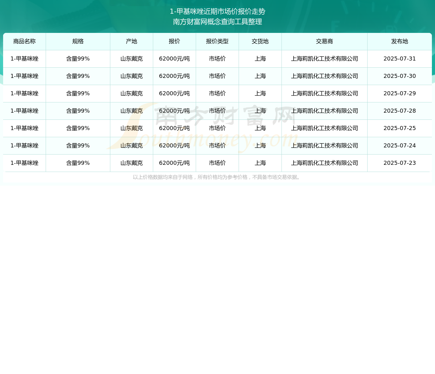The image size is (435, 374).
Task: Click the 报价 column header
Action: (x=174, y=41)
